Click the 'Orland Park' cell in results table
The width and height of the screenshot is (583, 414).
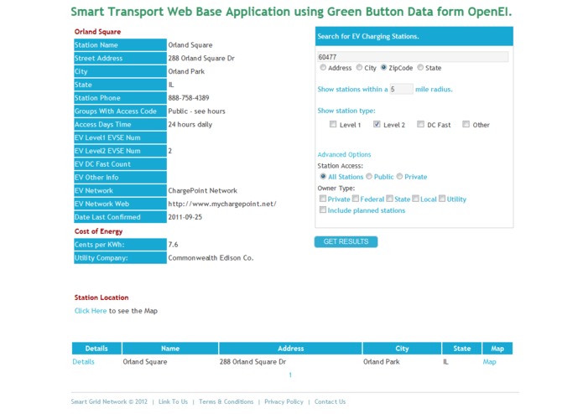point(382,362)
